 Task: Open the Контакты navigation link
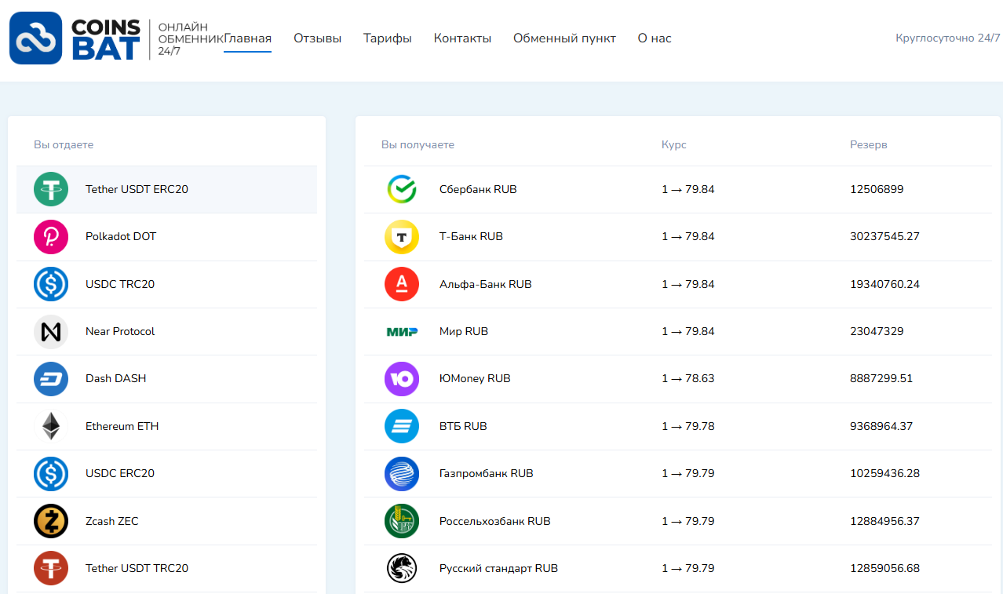pos(462,38)
